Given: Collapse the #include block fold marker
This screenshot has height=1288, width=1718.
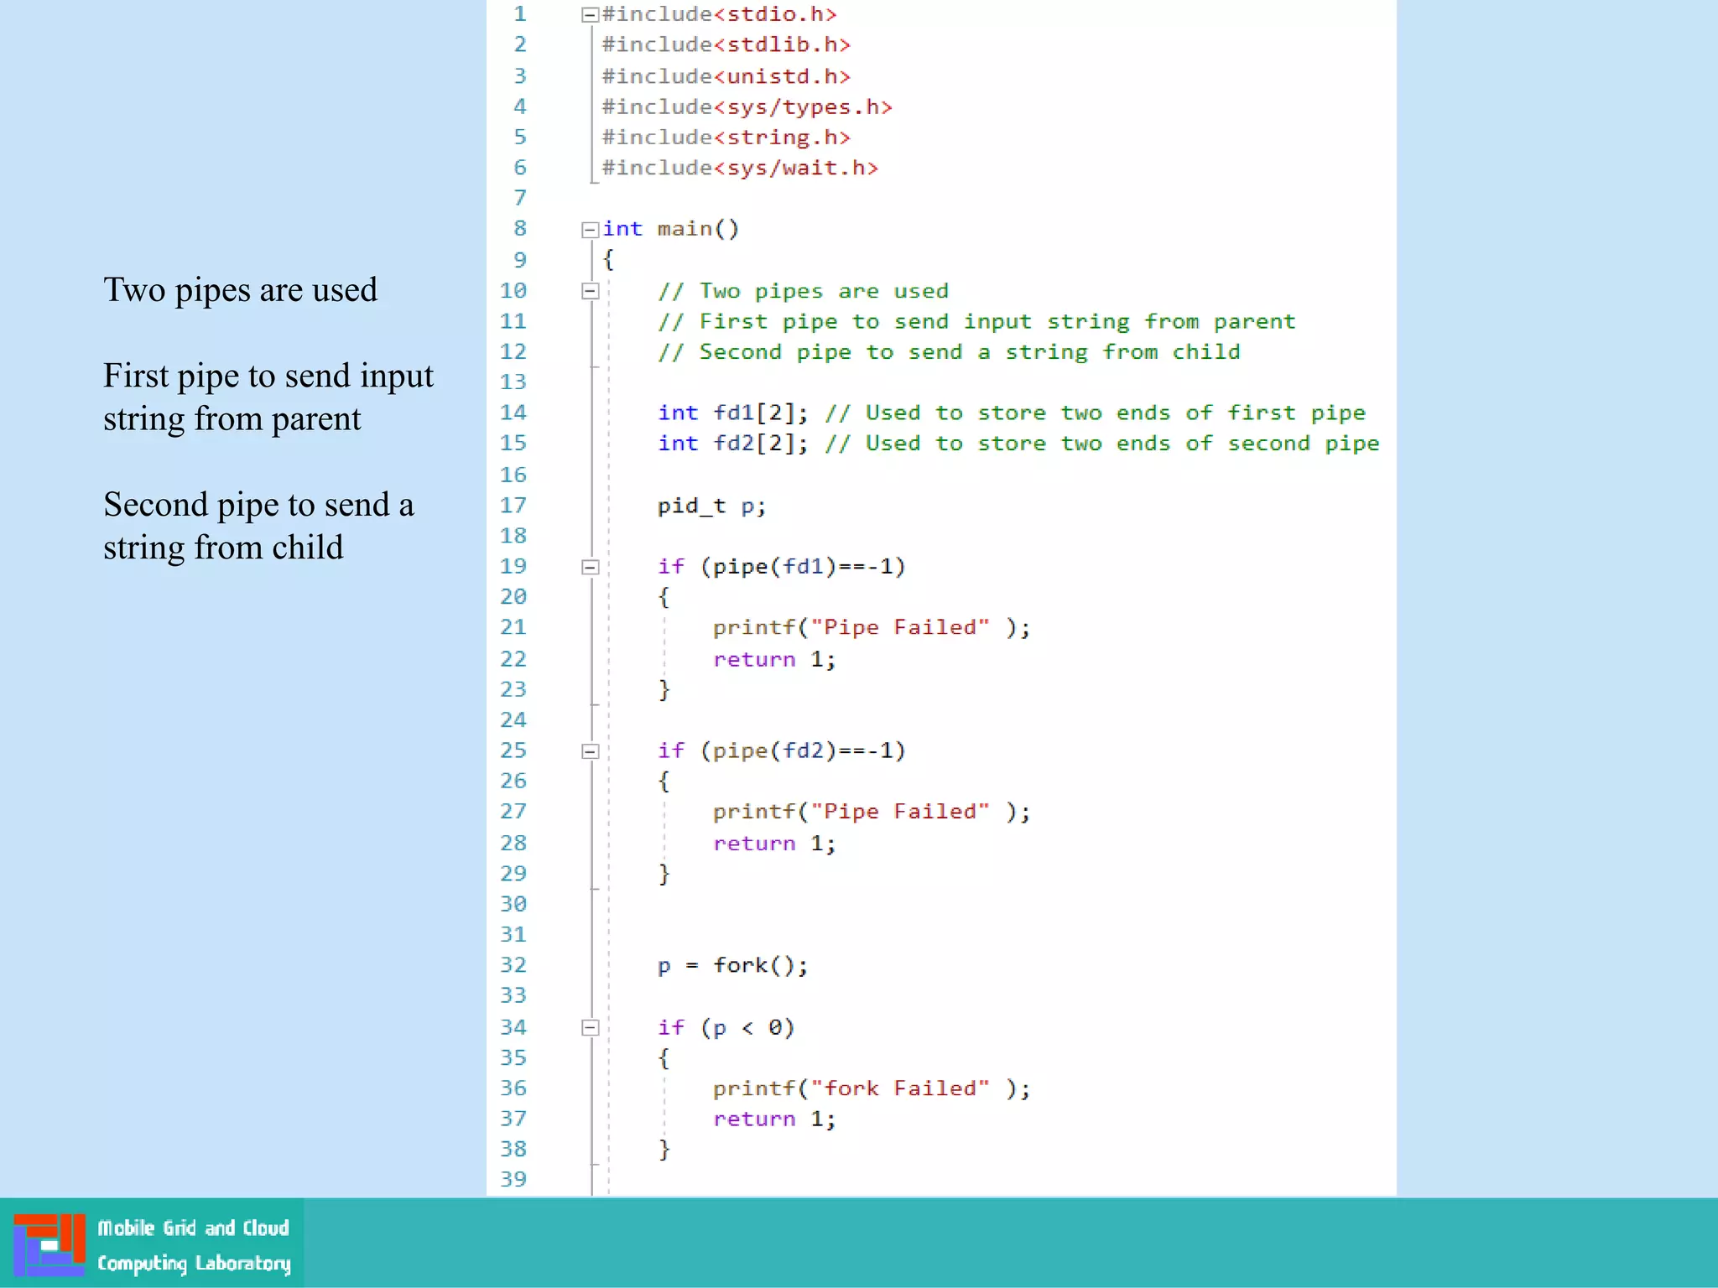Looking at the screenshot, I should (x=590, y=14).
